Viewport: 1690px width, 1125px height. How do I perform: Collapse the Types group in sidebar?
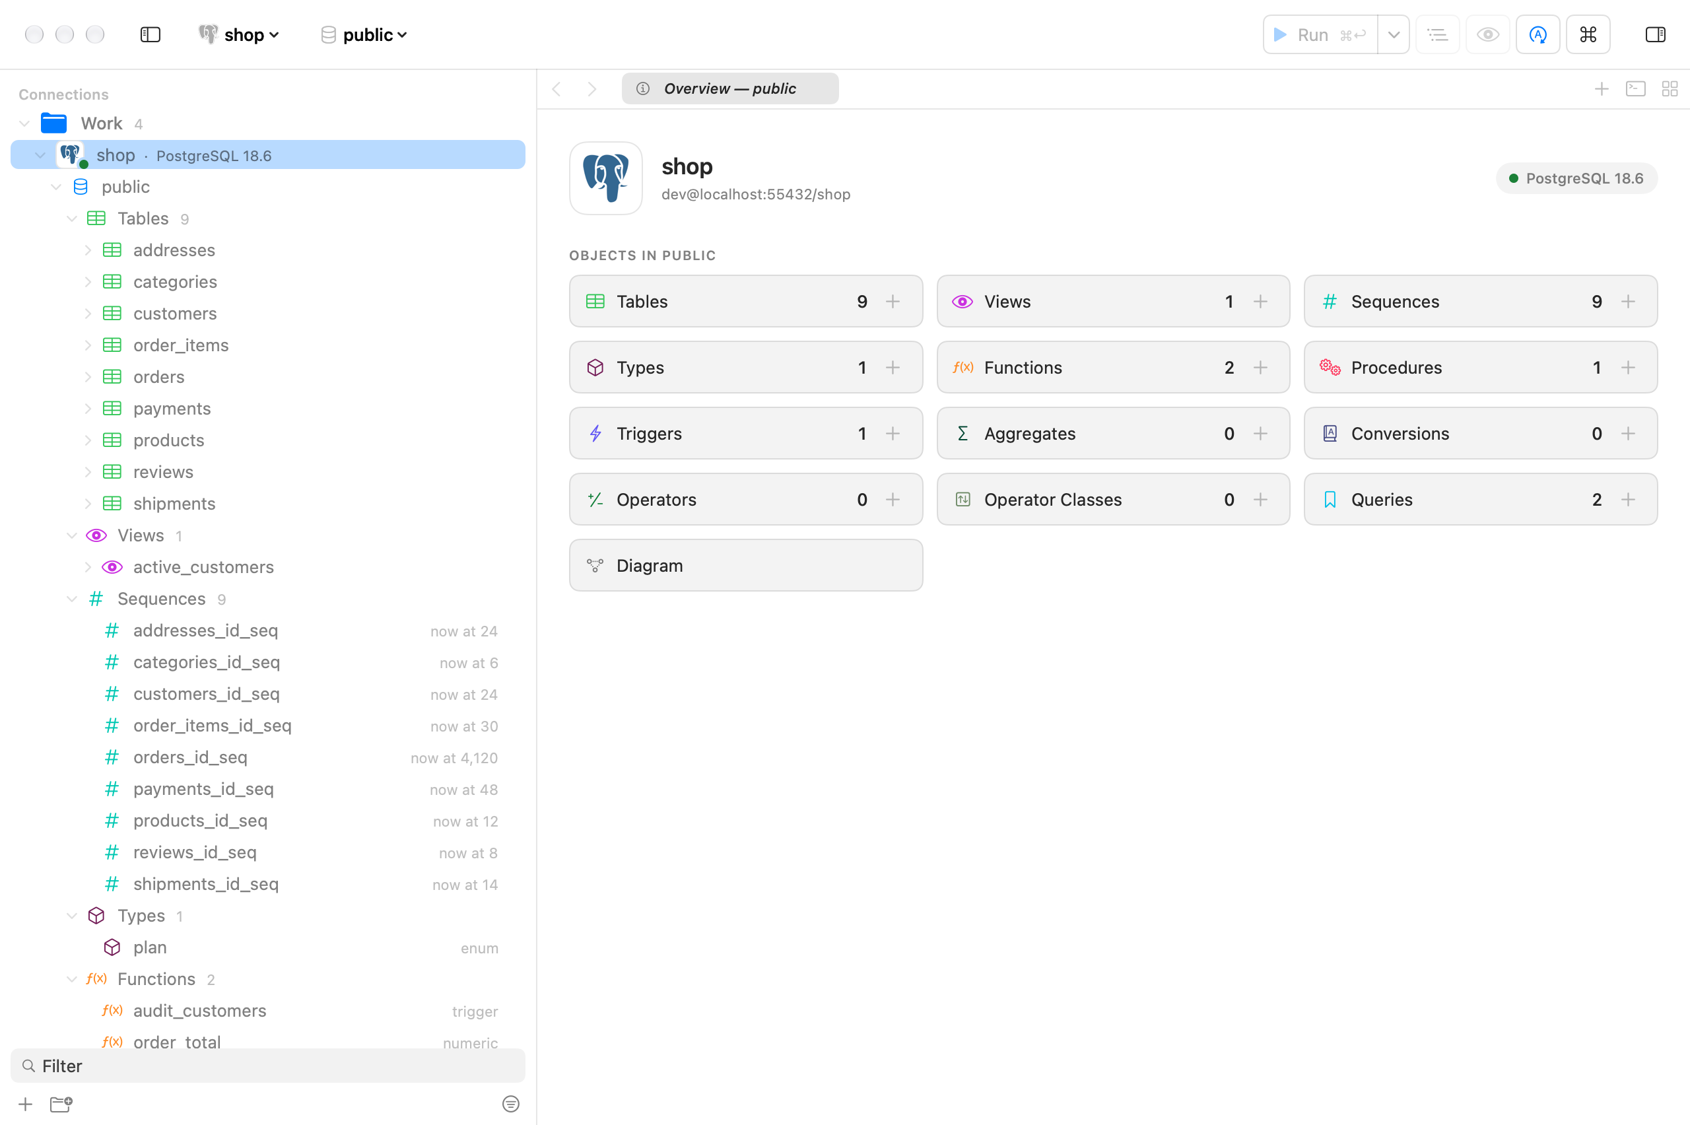[x=72, y=916]
